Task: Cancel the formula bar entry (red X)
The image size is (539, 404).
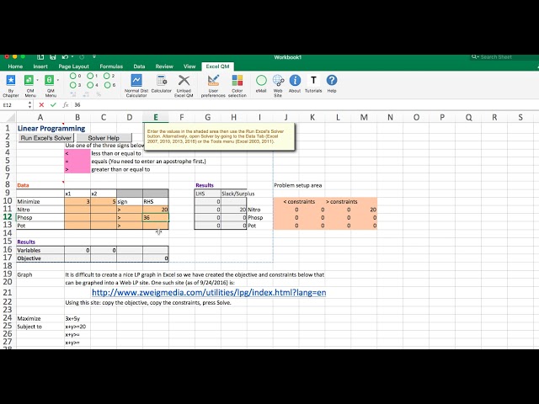Action: point(41,104)
